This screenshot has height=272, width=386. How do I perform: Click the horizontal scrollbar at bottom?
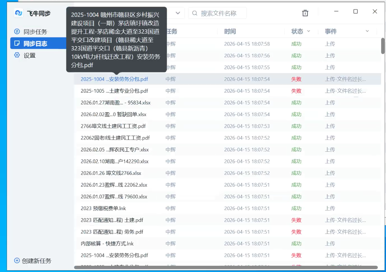pyautogui.click(x=226, y=267)
